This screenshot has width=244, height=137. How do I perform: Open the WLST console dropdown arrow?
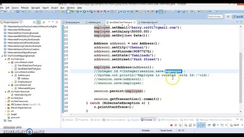click(242, 125)
